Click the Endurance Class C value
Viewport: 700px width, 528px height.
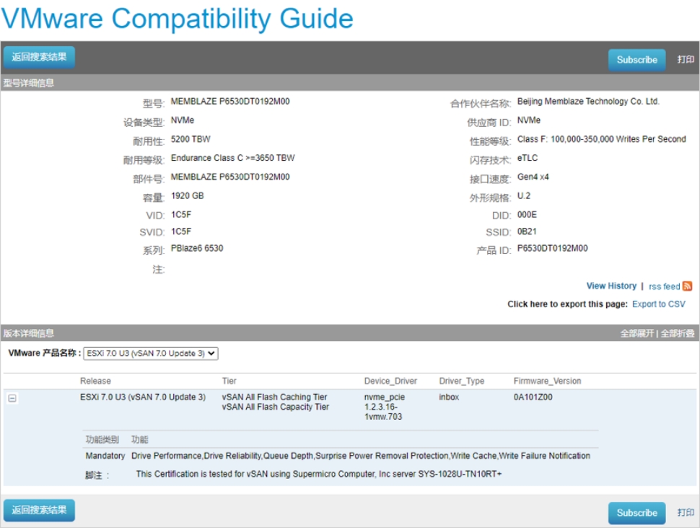[x=232, y=158]
